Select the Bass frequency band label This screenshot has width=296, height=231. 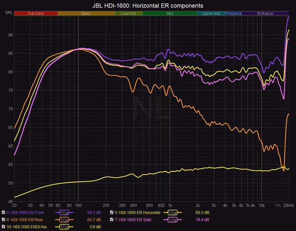click(86, 13)
